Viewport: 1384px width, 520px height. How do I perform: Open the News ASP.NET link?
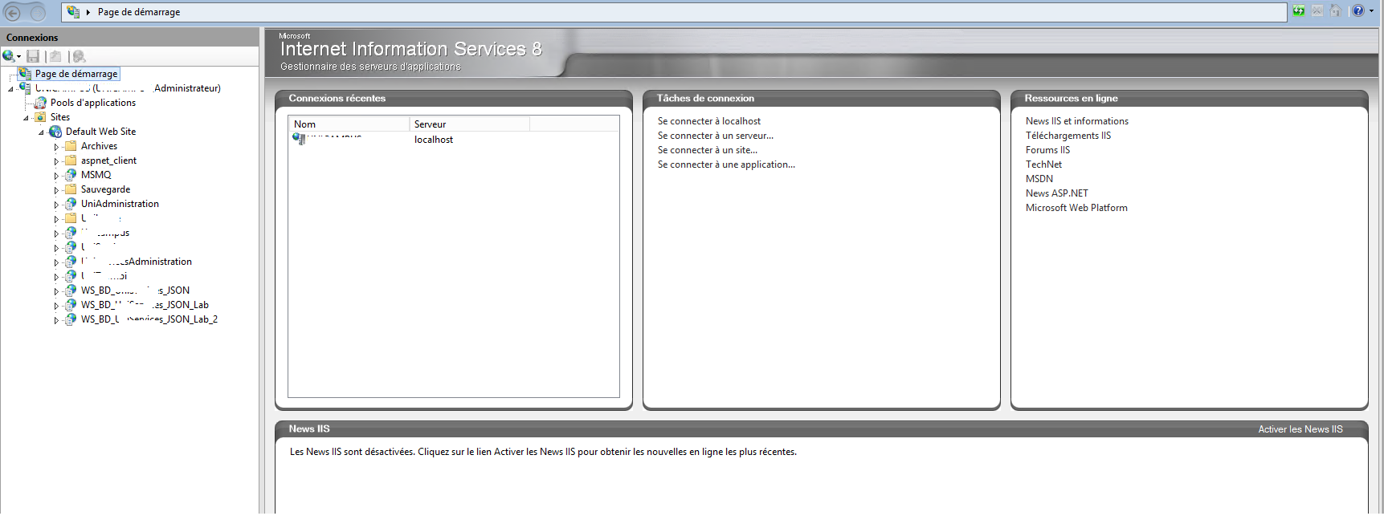pyautogui.click(x=1056, y=193)
